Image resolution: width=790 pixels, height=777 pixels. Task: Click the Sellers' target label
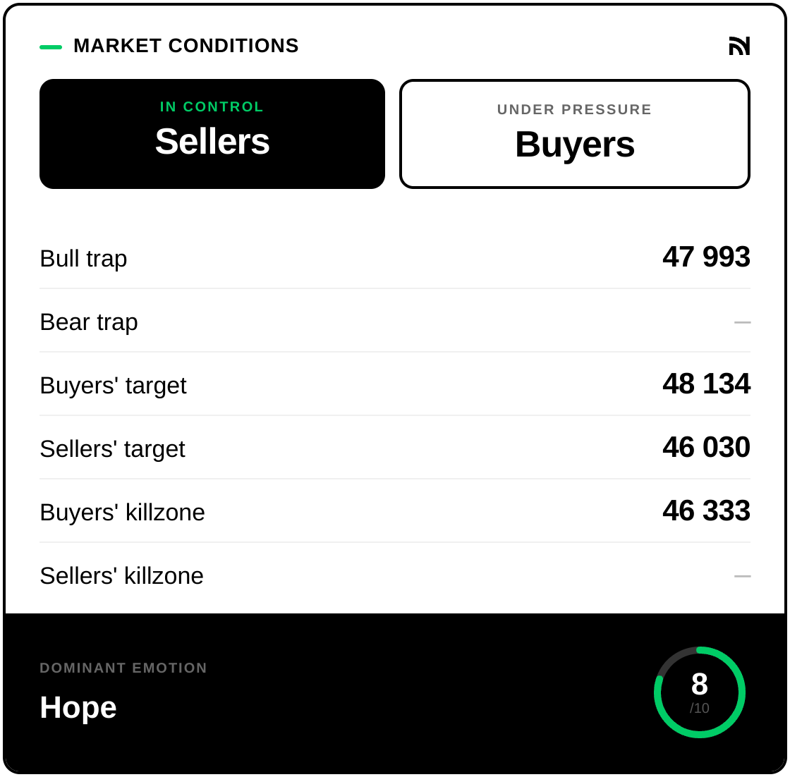click(112, 449)
